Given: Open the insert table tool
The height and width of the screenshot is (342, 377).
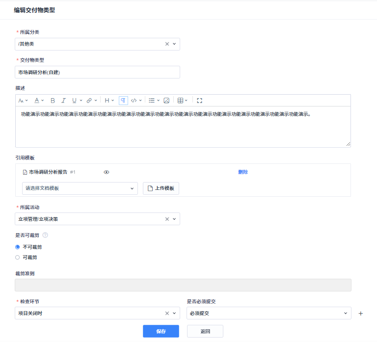Looking at the screenshot, I should (180, 101).
